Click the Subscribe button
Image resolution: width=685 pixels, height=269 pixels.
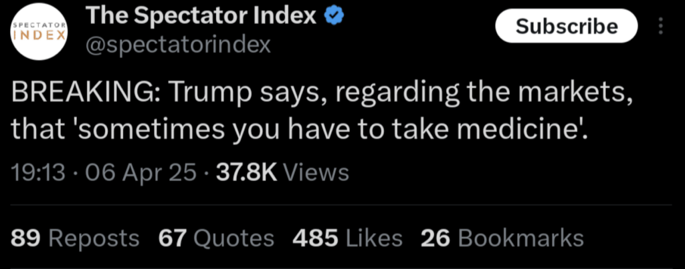[567, 26]
